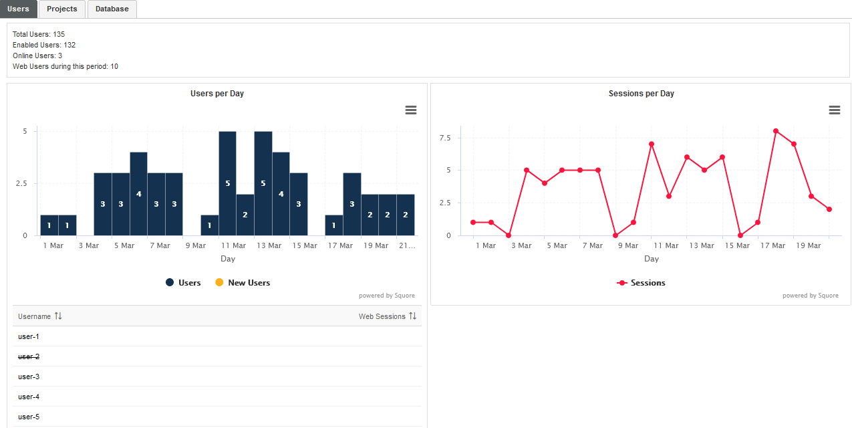Expand the Sessions chart export options

tap(834, 110)
